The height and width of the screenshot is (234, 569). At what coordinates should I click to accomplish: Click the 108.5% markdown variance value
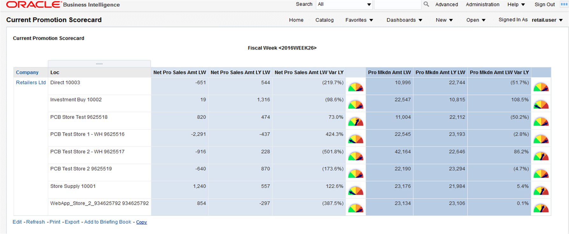(x=520, y=100)
